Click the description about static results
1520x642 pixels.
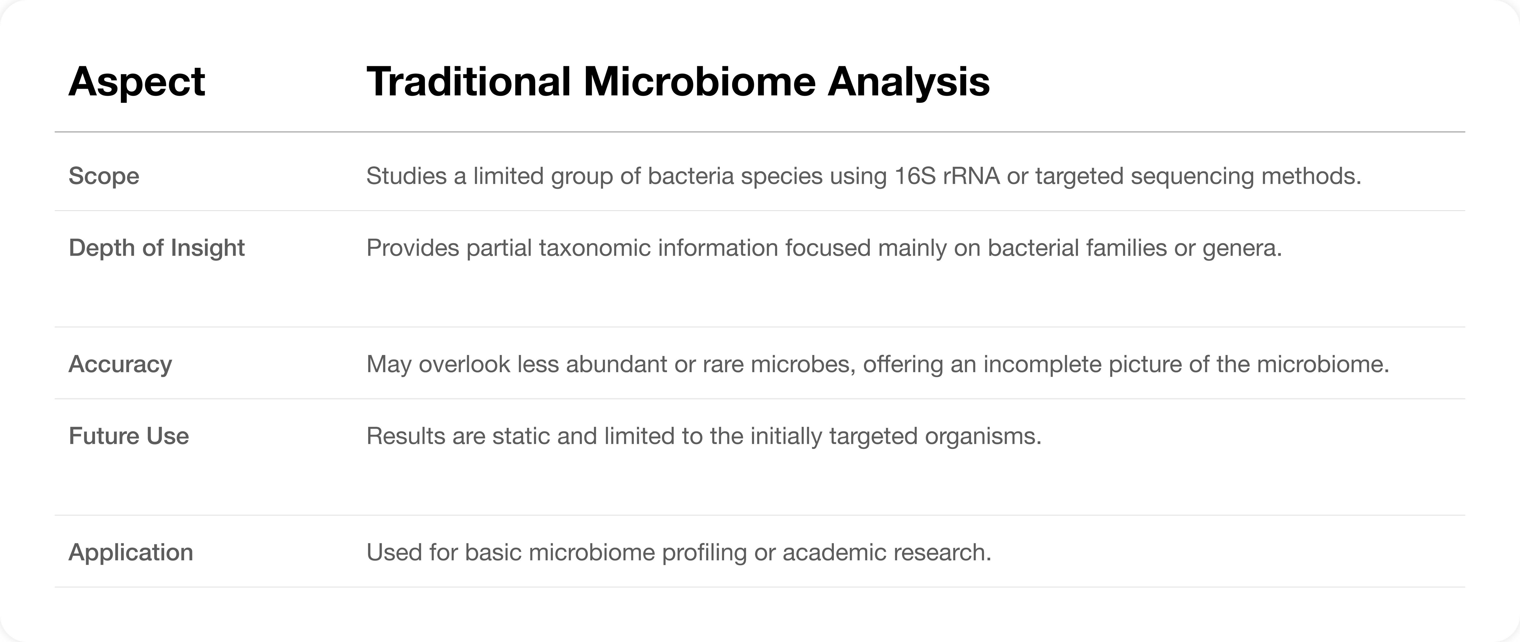[703, 436]
